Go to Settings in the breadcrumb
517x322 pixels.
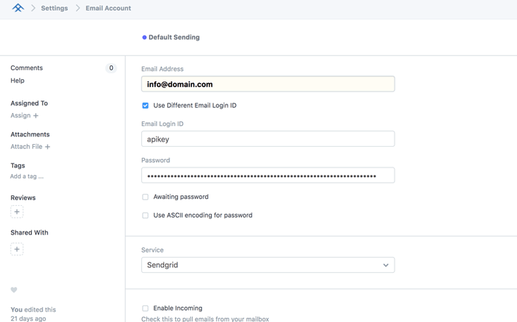tap(54, 8)
